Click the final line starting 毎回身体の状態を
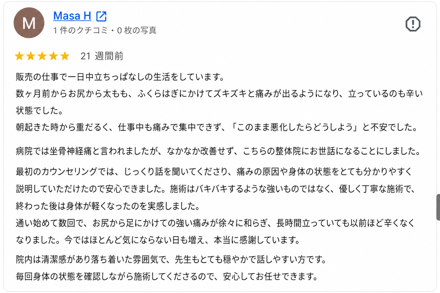This screenshot has height=293, width=440. [x=166, y=276]
